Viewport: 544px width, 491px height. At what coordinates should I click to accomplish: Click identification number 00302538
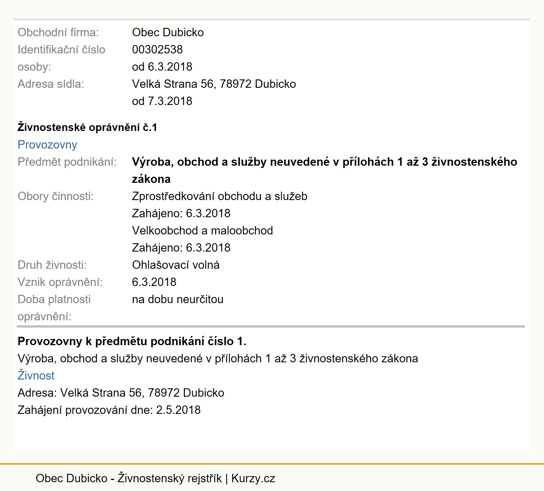click(x=157, y=50)
